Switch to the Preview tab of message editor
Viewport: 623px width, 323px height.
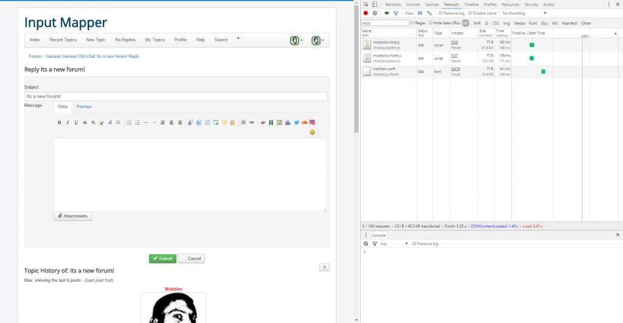tap(84, 106)
